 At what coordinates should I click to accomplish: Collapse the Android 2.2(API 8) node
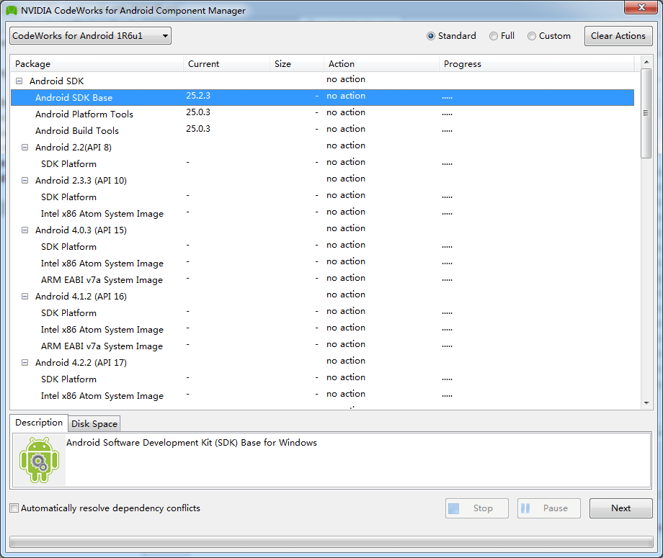coord(25,148)
